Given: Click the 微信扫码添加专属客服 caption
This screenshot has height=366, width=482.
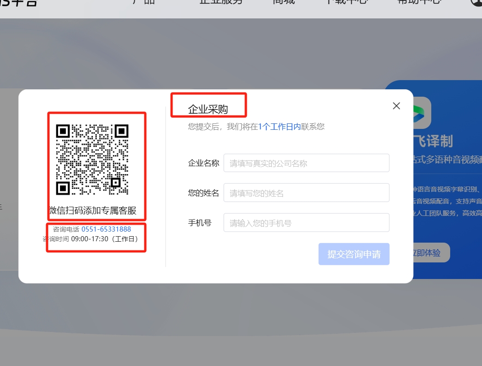Looking at the screenshot, I should pyautogui.click(x=93, y=210).
